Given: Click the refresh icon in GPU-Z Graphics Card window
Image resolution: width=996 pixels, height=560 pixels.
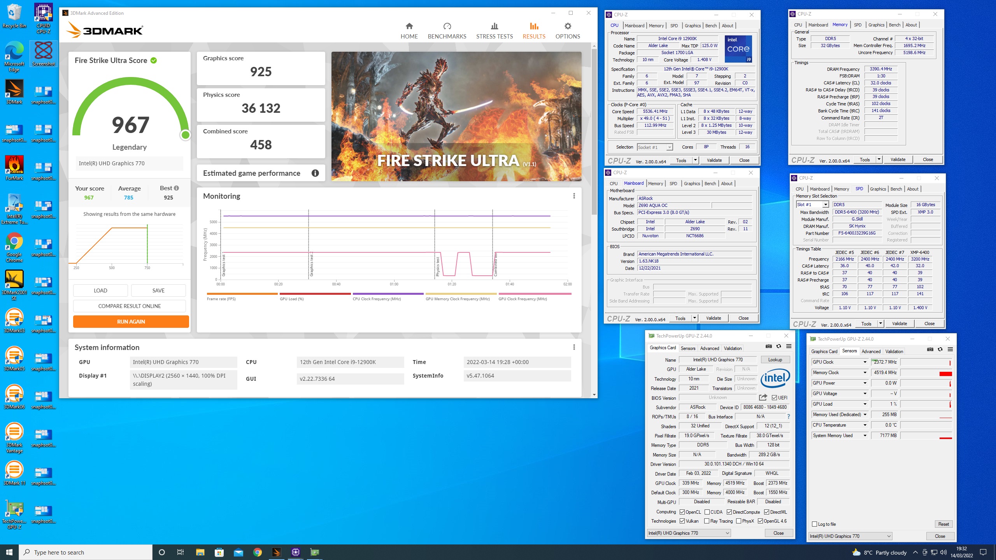Looking at the screenshot, I should (779, 346).
